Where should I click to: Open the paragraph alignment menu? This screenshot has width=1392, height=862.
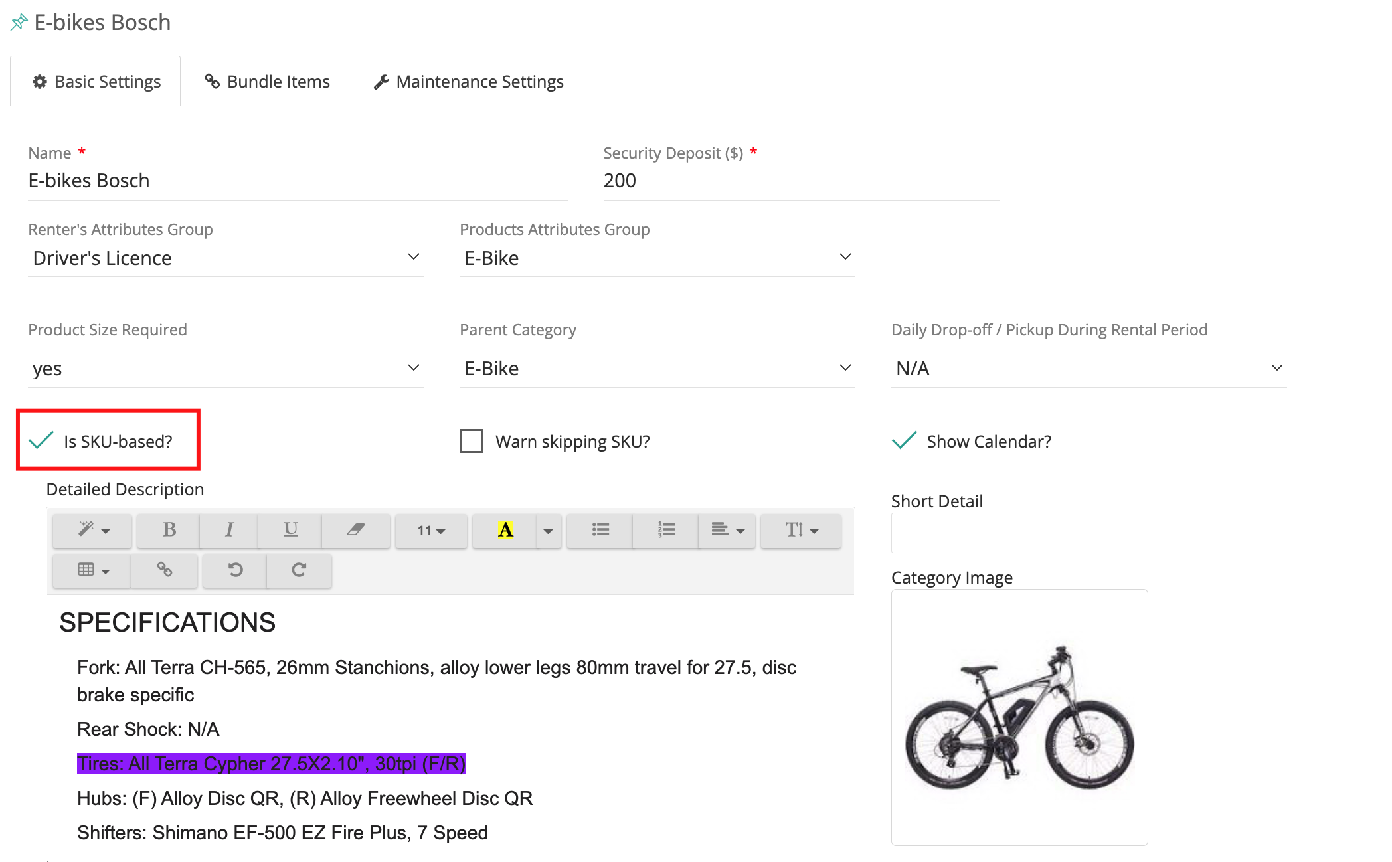[727, 530]
